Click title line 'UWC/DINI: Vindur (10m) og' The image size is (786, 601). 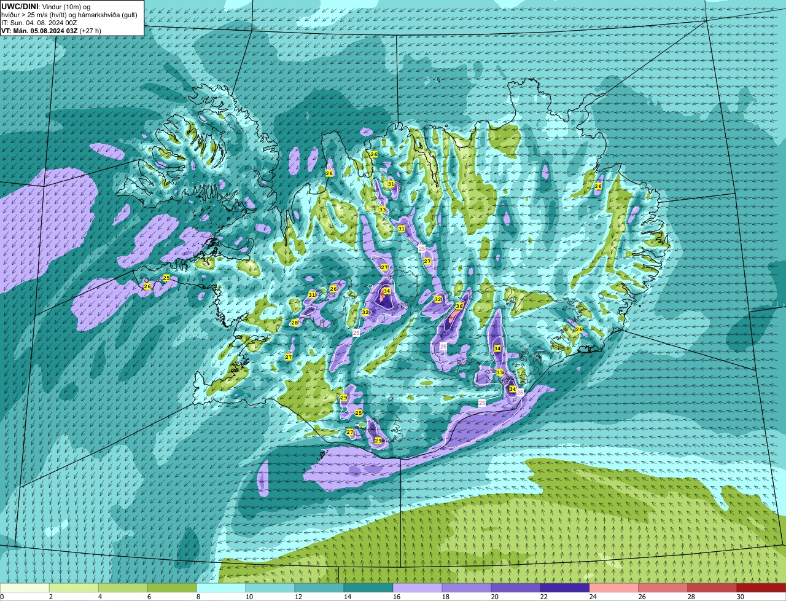click(x=46, y=7)
